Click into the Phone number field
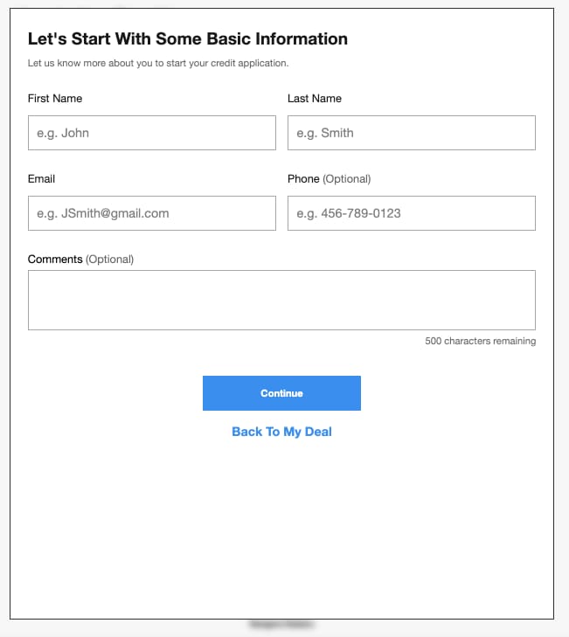Image resolution: width=569 pixels, height=637 pixels. point(412,213)
